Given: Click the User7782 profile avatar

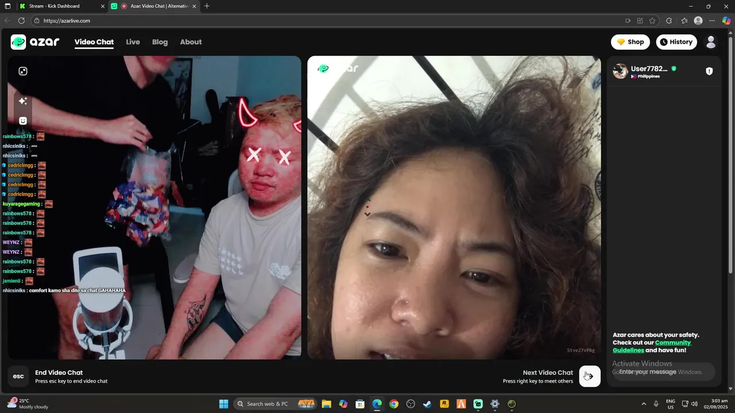Looking at the screenshot, I should 620,71.
